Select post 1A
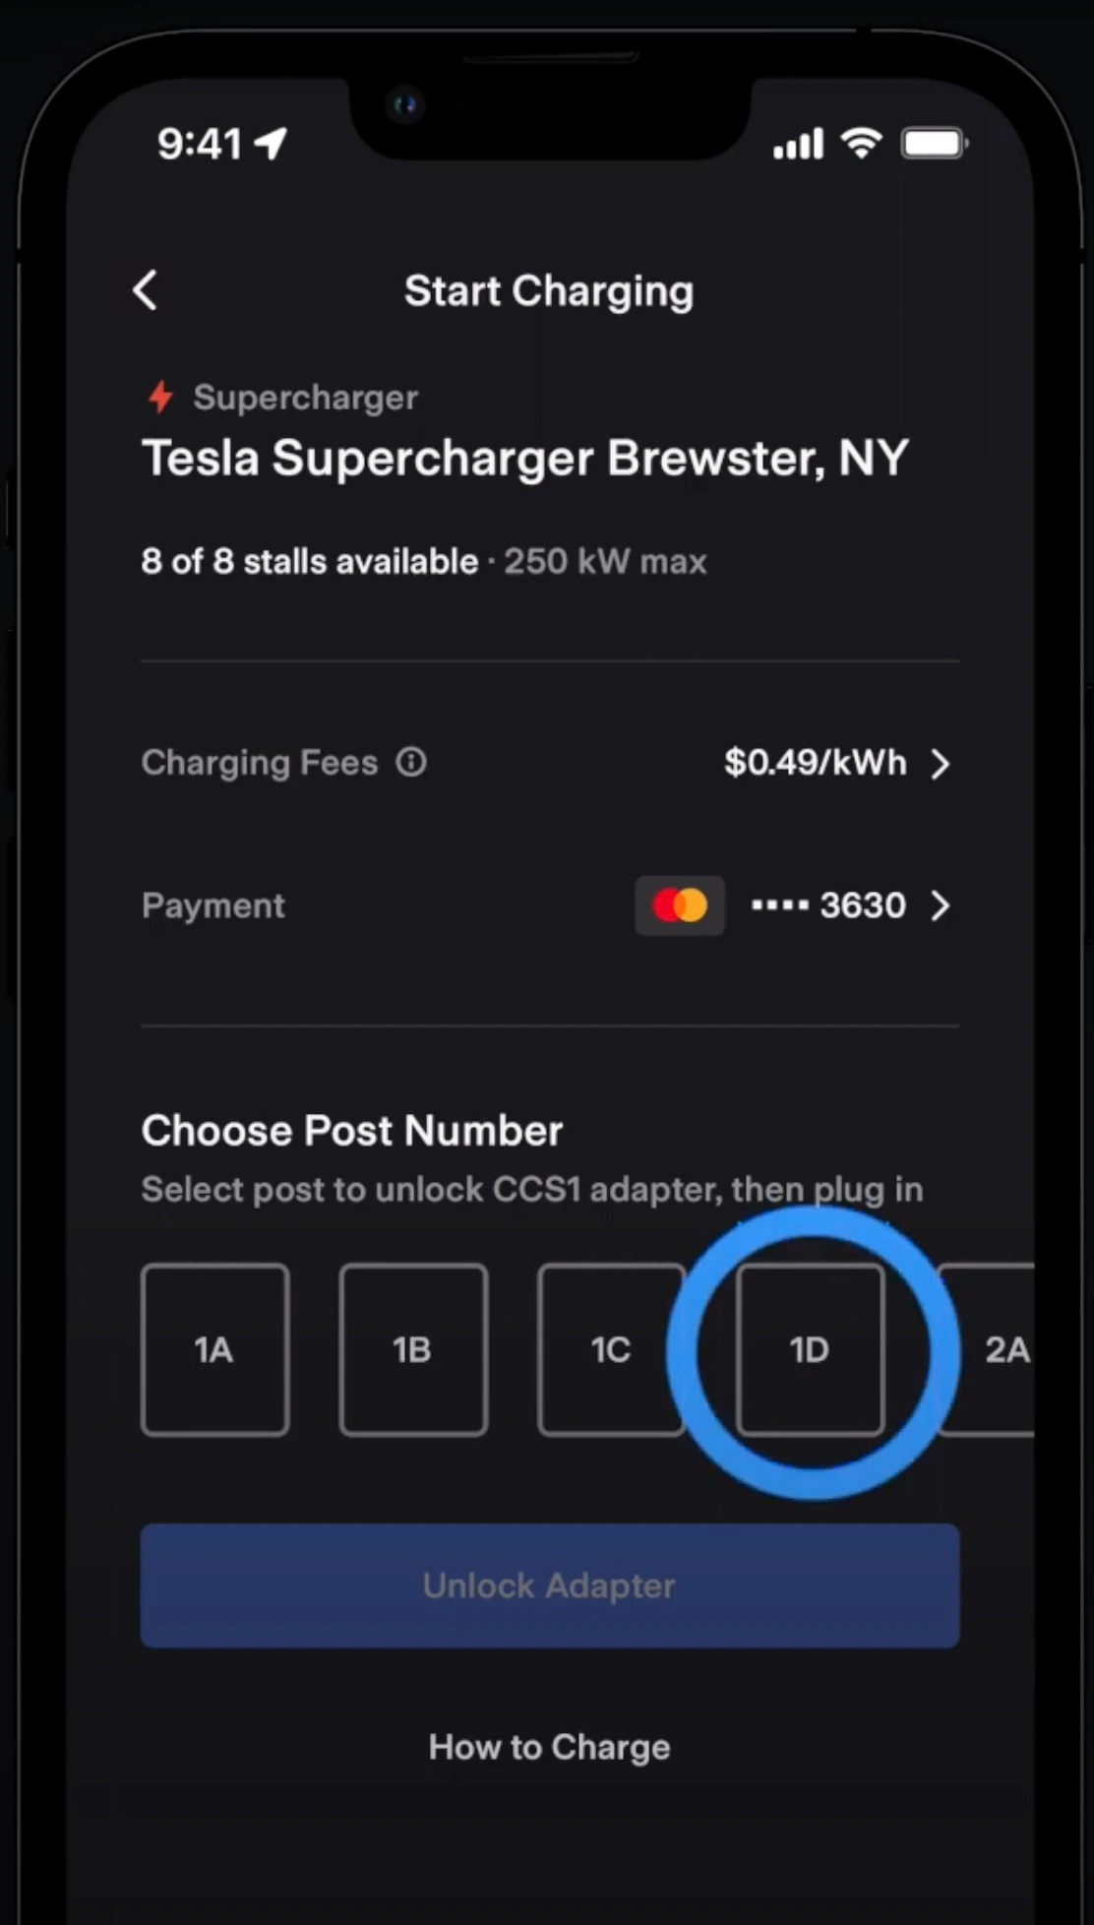The image size is (1094, 1925). coord(215,1349)
